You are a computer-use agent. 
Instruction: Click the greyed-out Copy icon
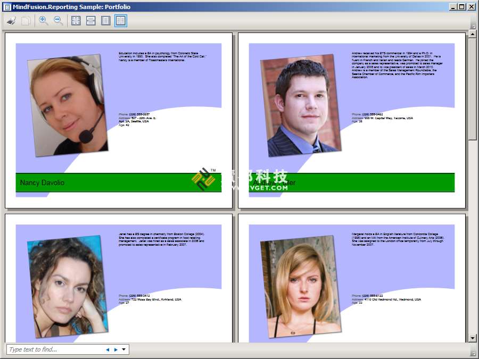coord(26,21)
